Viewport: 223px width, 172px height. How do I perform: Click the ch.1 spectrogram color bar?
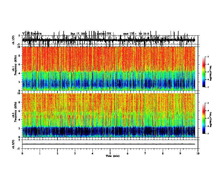tap(204, 72)
